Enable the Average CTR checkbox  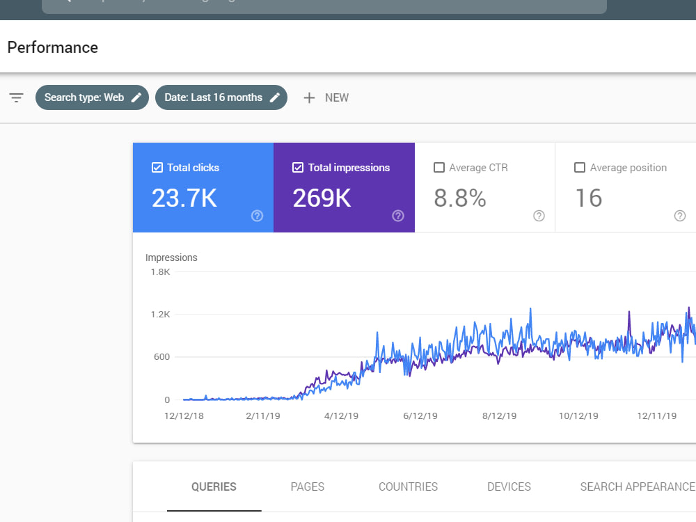pyautogui.click(x=439, y=167)
